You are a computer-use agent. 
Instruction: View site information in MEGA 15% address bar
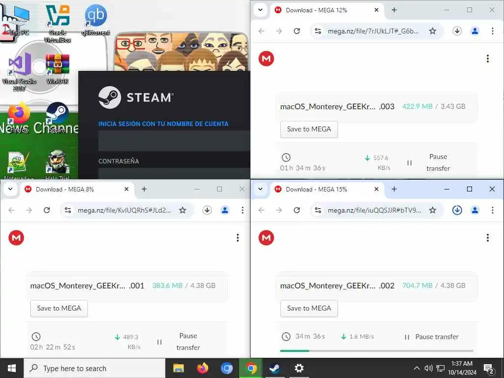click(x=318, y=210)
